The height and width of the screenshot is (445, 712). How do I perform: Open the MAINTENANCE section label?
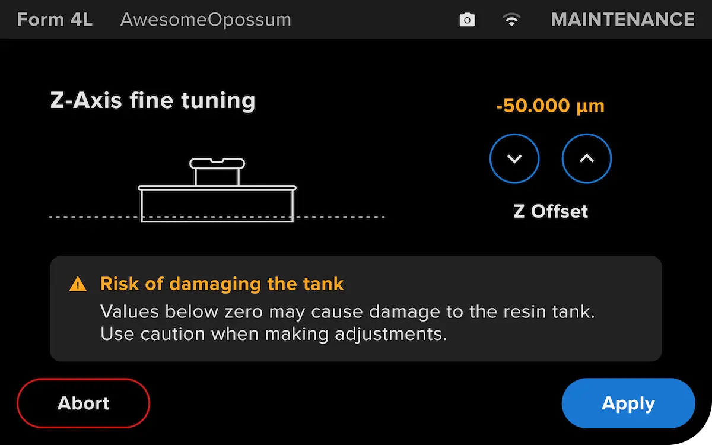pos(622,20)
